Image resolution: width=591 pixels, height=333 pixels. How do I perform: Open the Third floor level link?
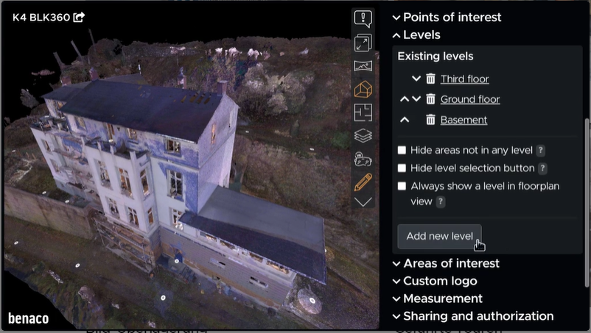(465, 79)
